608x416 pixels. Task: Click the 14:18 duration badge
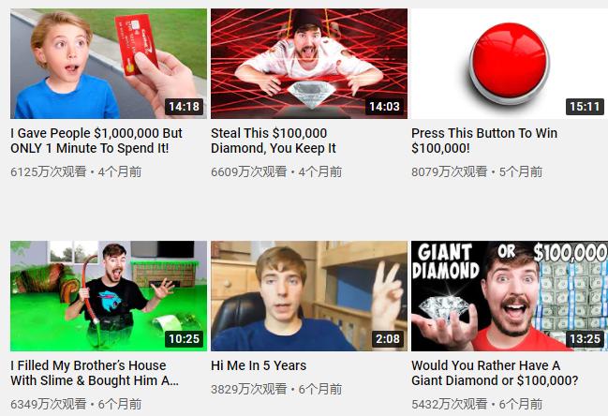tap(185, 106)
